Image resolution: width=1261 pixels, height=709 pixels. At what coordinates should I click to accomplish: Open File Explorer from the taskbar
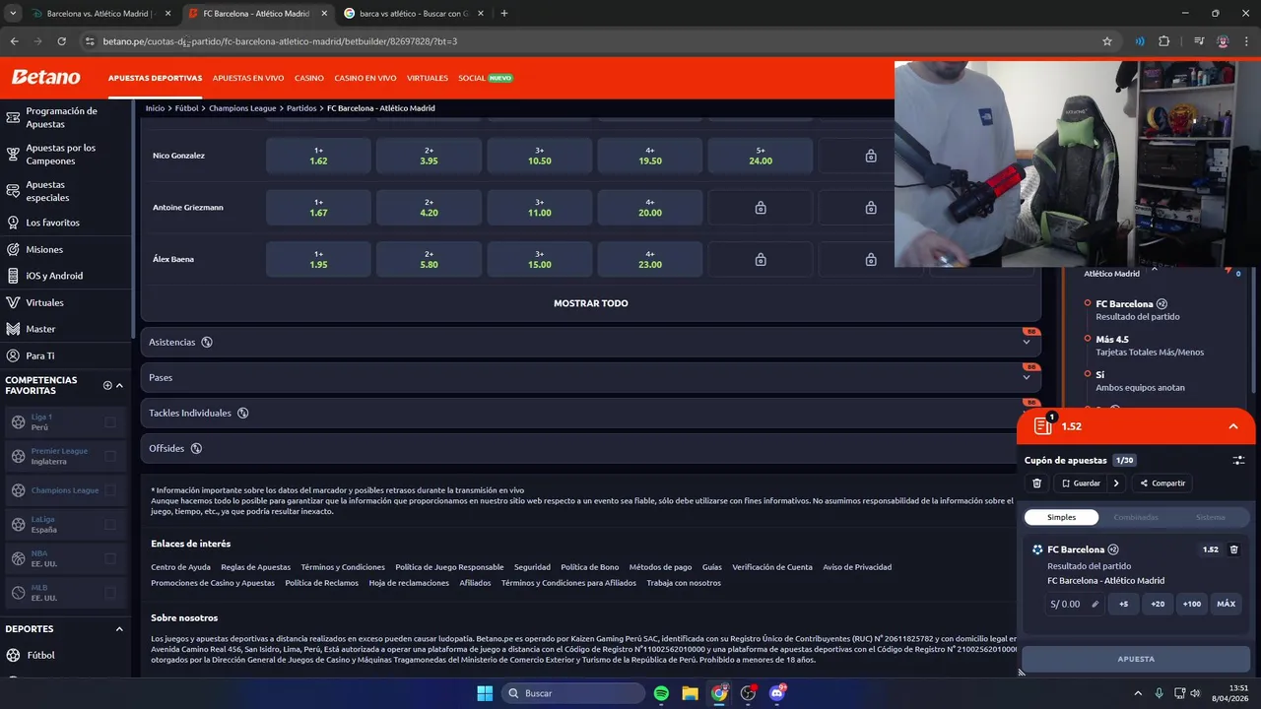(x=690, y=693)
